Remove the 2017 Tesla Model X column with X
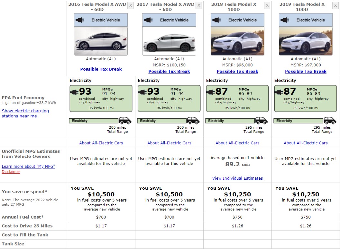This screenshot has width=340, height=249. 199,5
